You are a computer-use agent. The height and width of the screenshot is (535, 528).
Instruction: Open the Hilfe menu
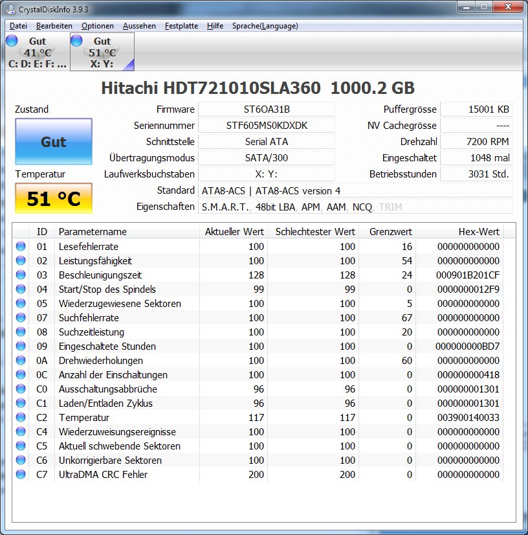click(215, 26)
